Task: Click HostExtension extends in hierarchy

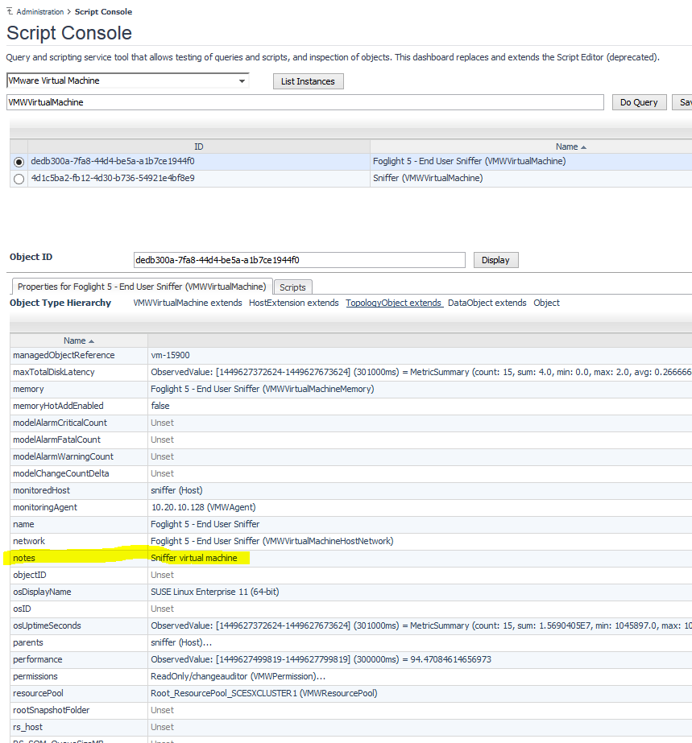Action: tap(293, 303)
